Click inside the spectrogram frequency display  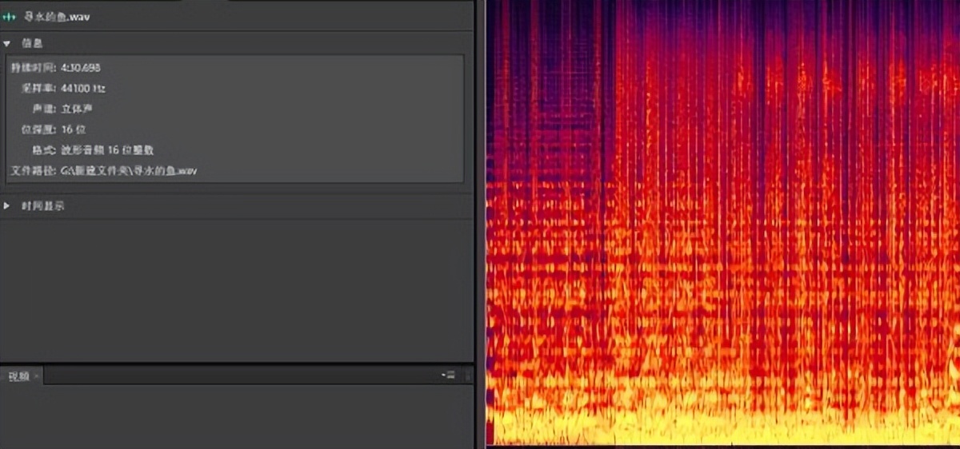(x=722, y=222)
